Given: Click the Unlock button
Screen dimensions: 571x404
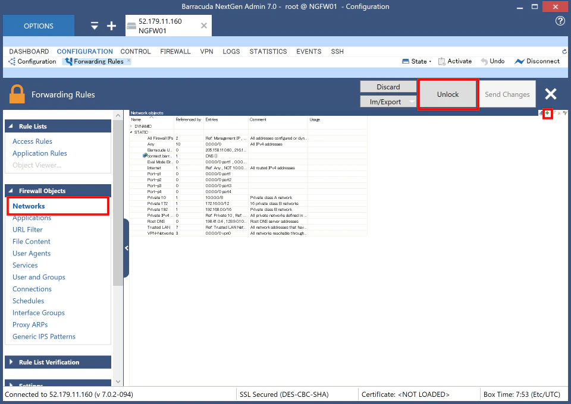Looking at the screenshot, I should pos(448,94).
